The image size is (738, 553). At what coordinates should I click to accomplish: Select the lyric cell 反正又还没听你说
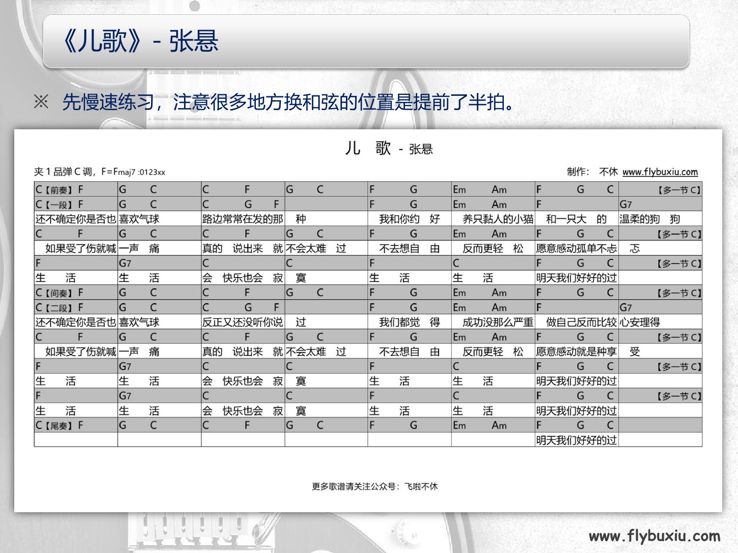[x=243, y=322]
